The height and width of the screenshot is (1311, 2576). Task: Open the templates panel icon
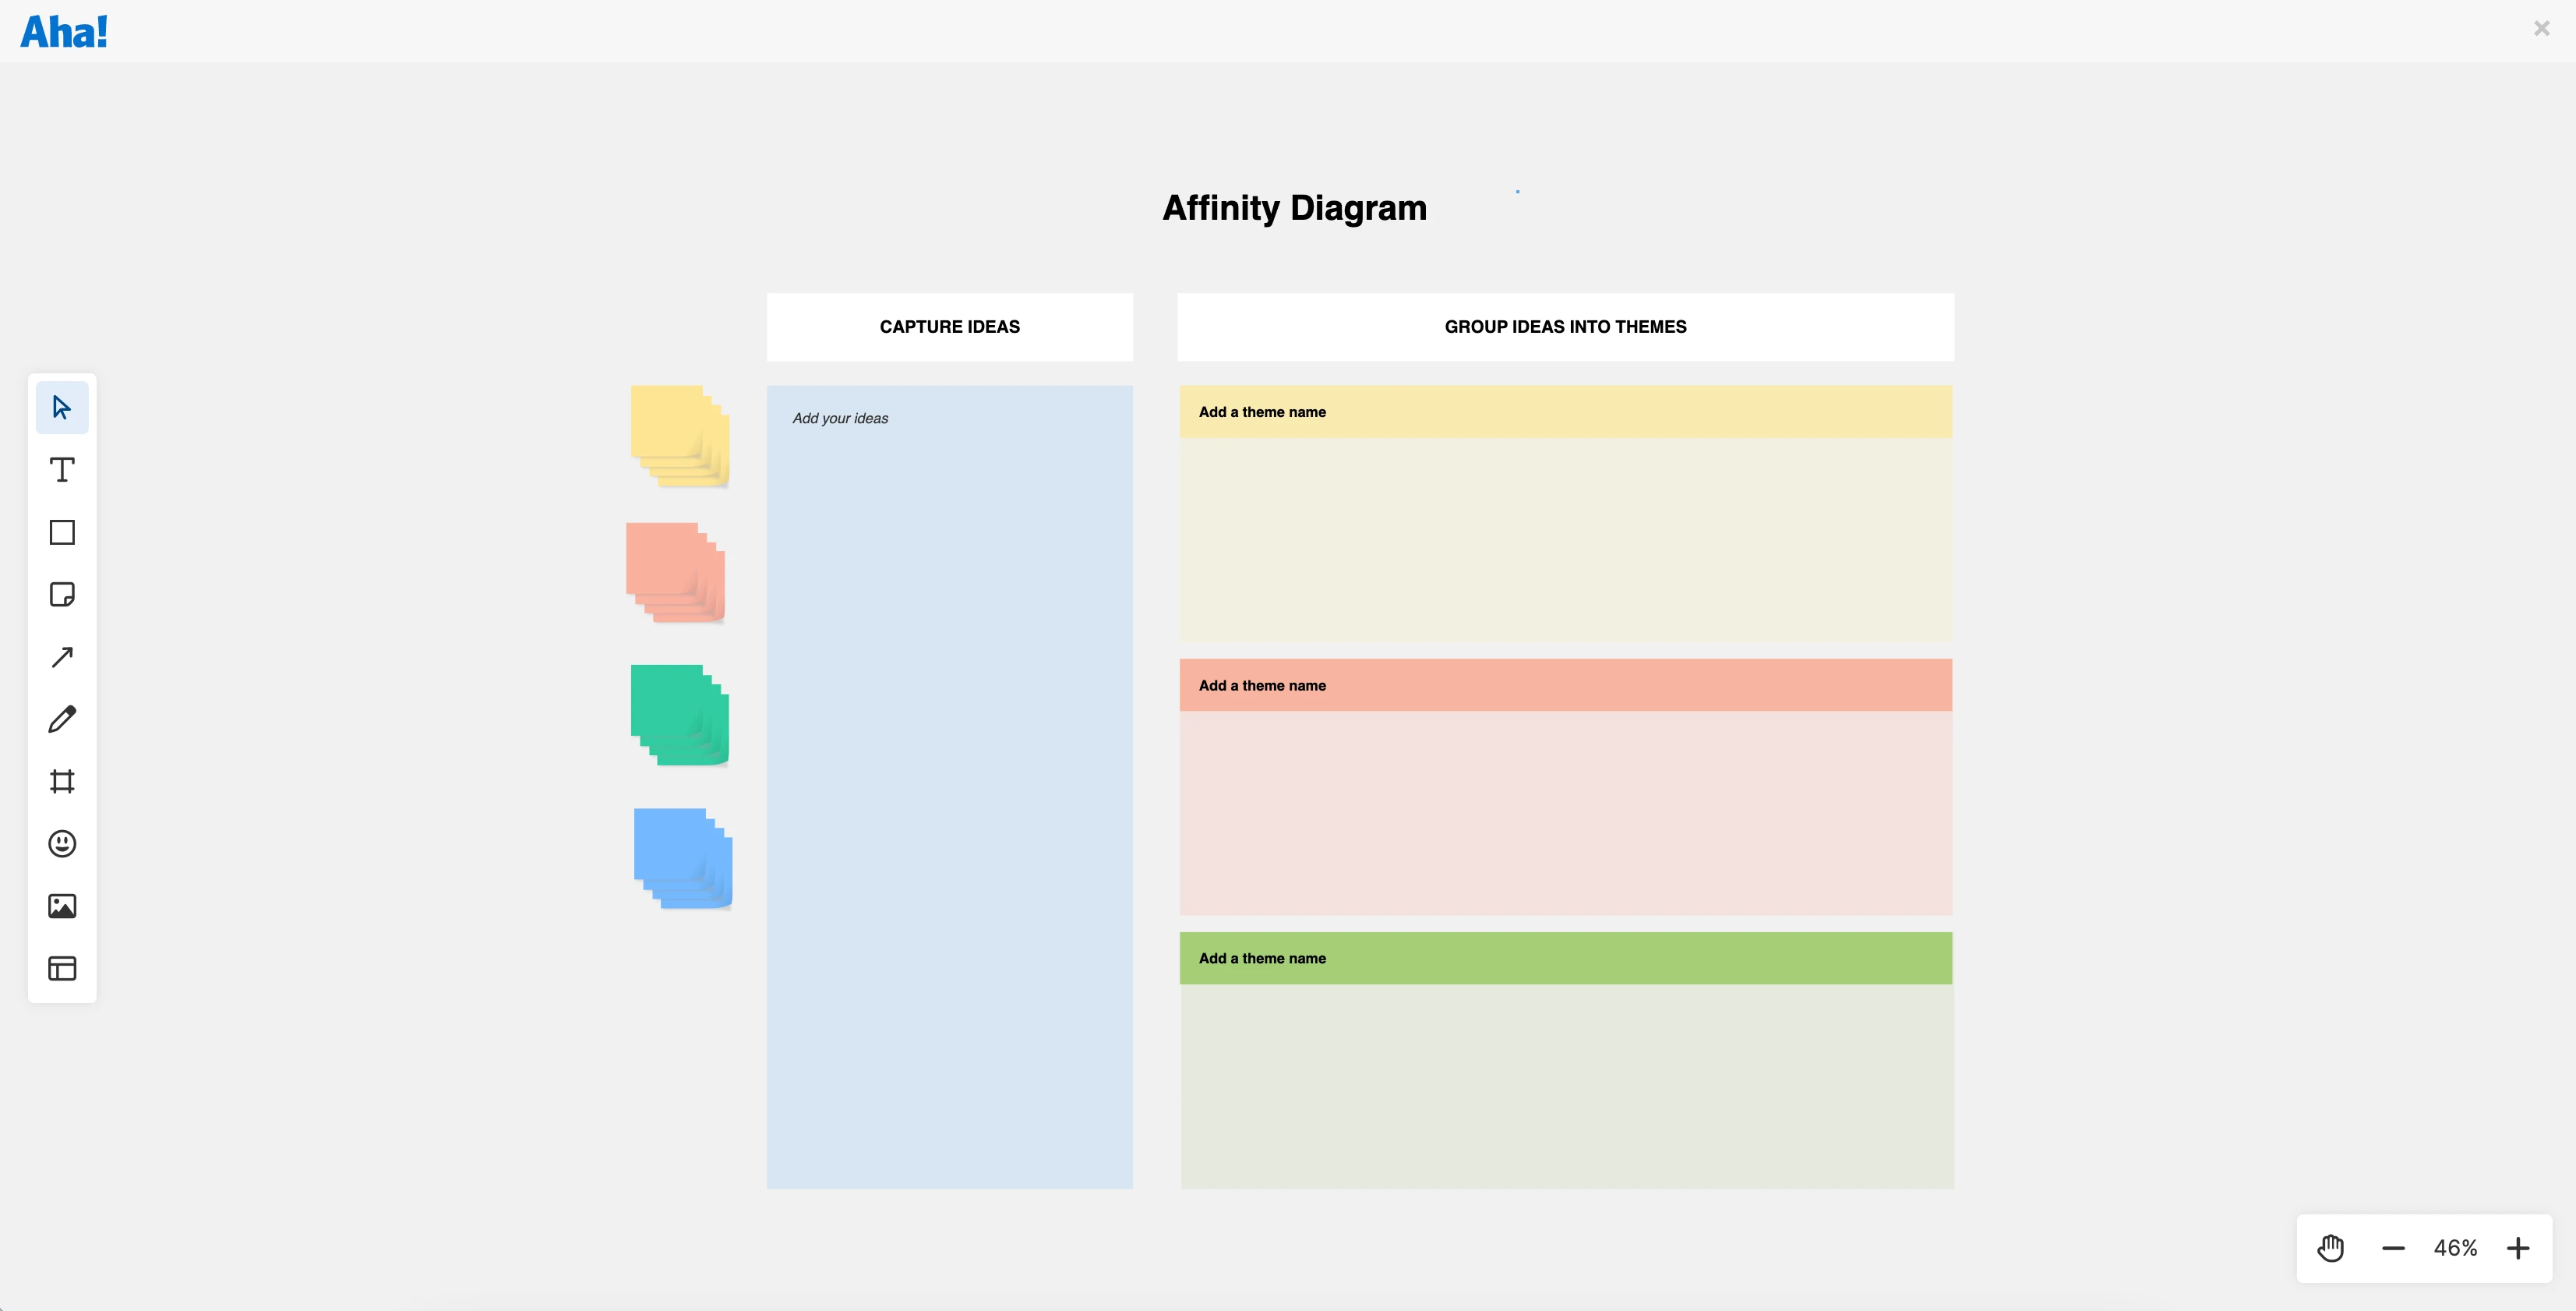62,968
